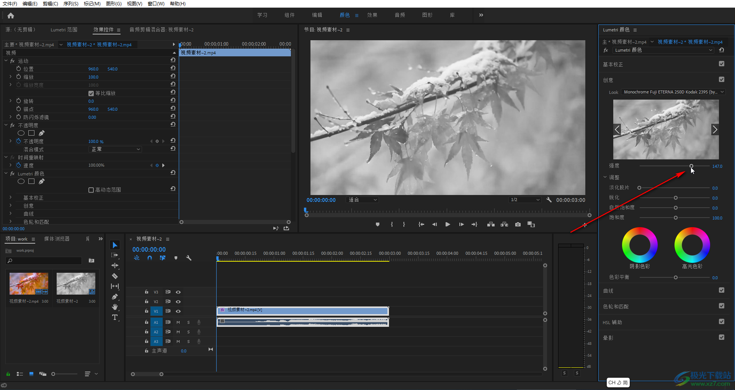Click the Go to In point button
Viewport: 735px width, 390px height.
pyautogui.click(x=421, y=224)
